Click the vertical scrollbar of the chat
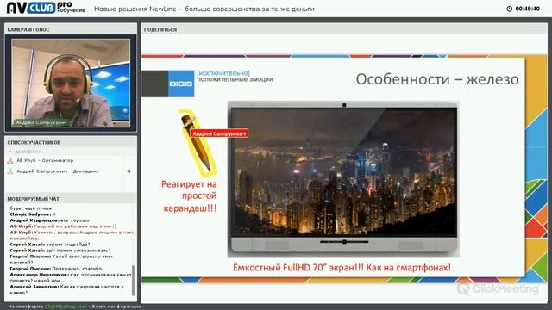552x310 pixels. [133, 280]
